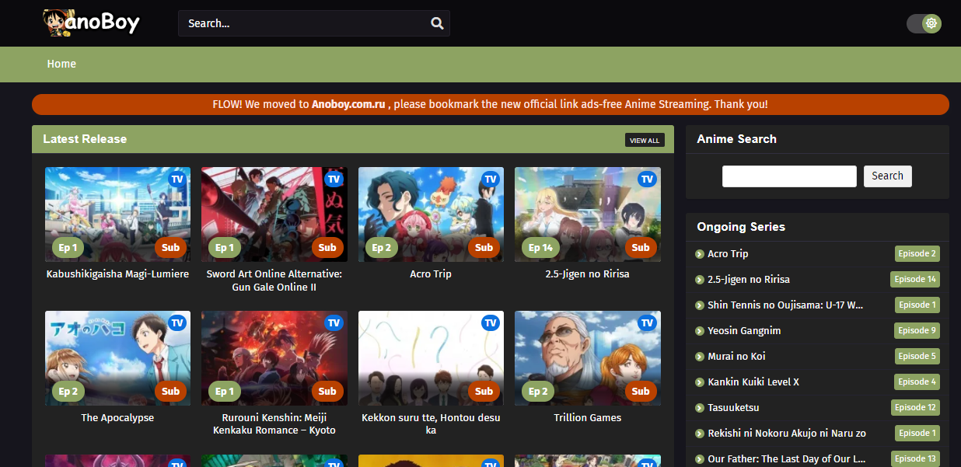Open Murai no Koi ongoing entry
Image resolution: width=961 pixels, height=467 pixels.
click(x=736, y=357)
